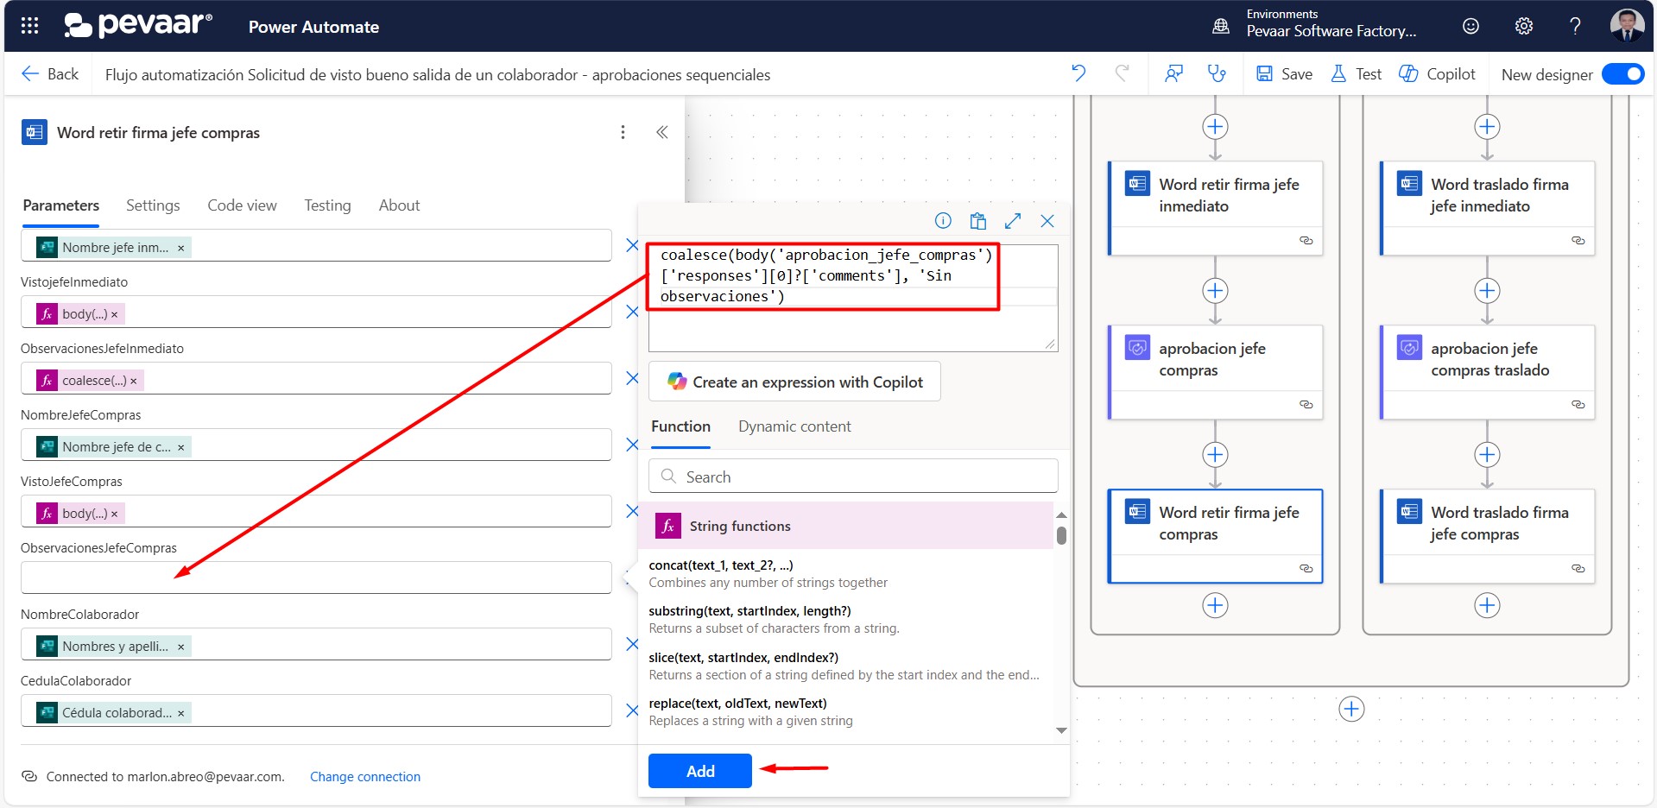The height and width of the screenshot is (808, 1657).
Task: Add step below 'Word retir firma jefe compras'
Action: pos(1216,605)
